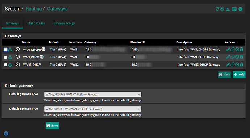This screenshot has width=250, height=138.
Task: Delete the Interface WAN_DHCP Gateway row
Action: (242, 57)
